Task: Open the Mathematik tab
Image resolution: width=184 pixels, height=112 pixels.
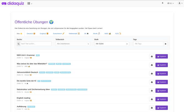Action: (74, 33)
